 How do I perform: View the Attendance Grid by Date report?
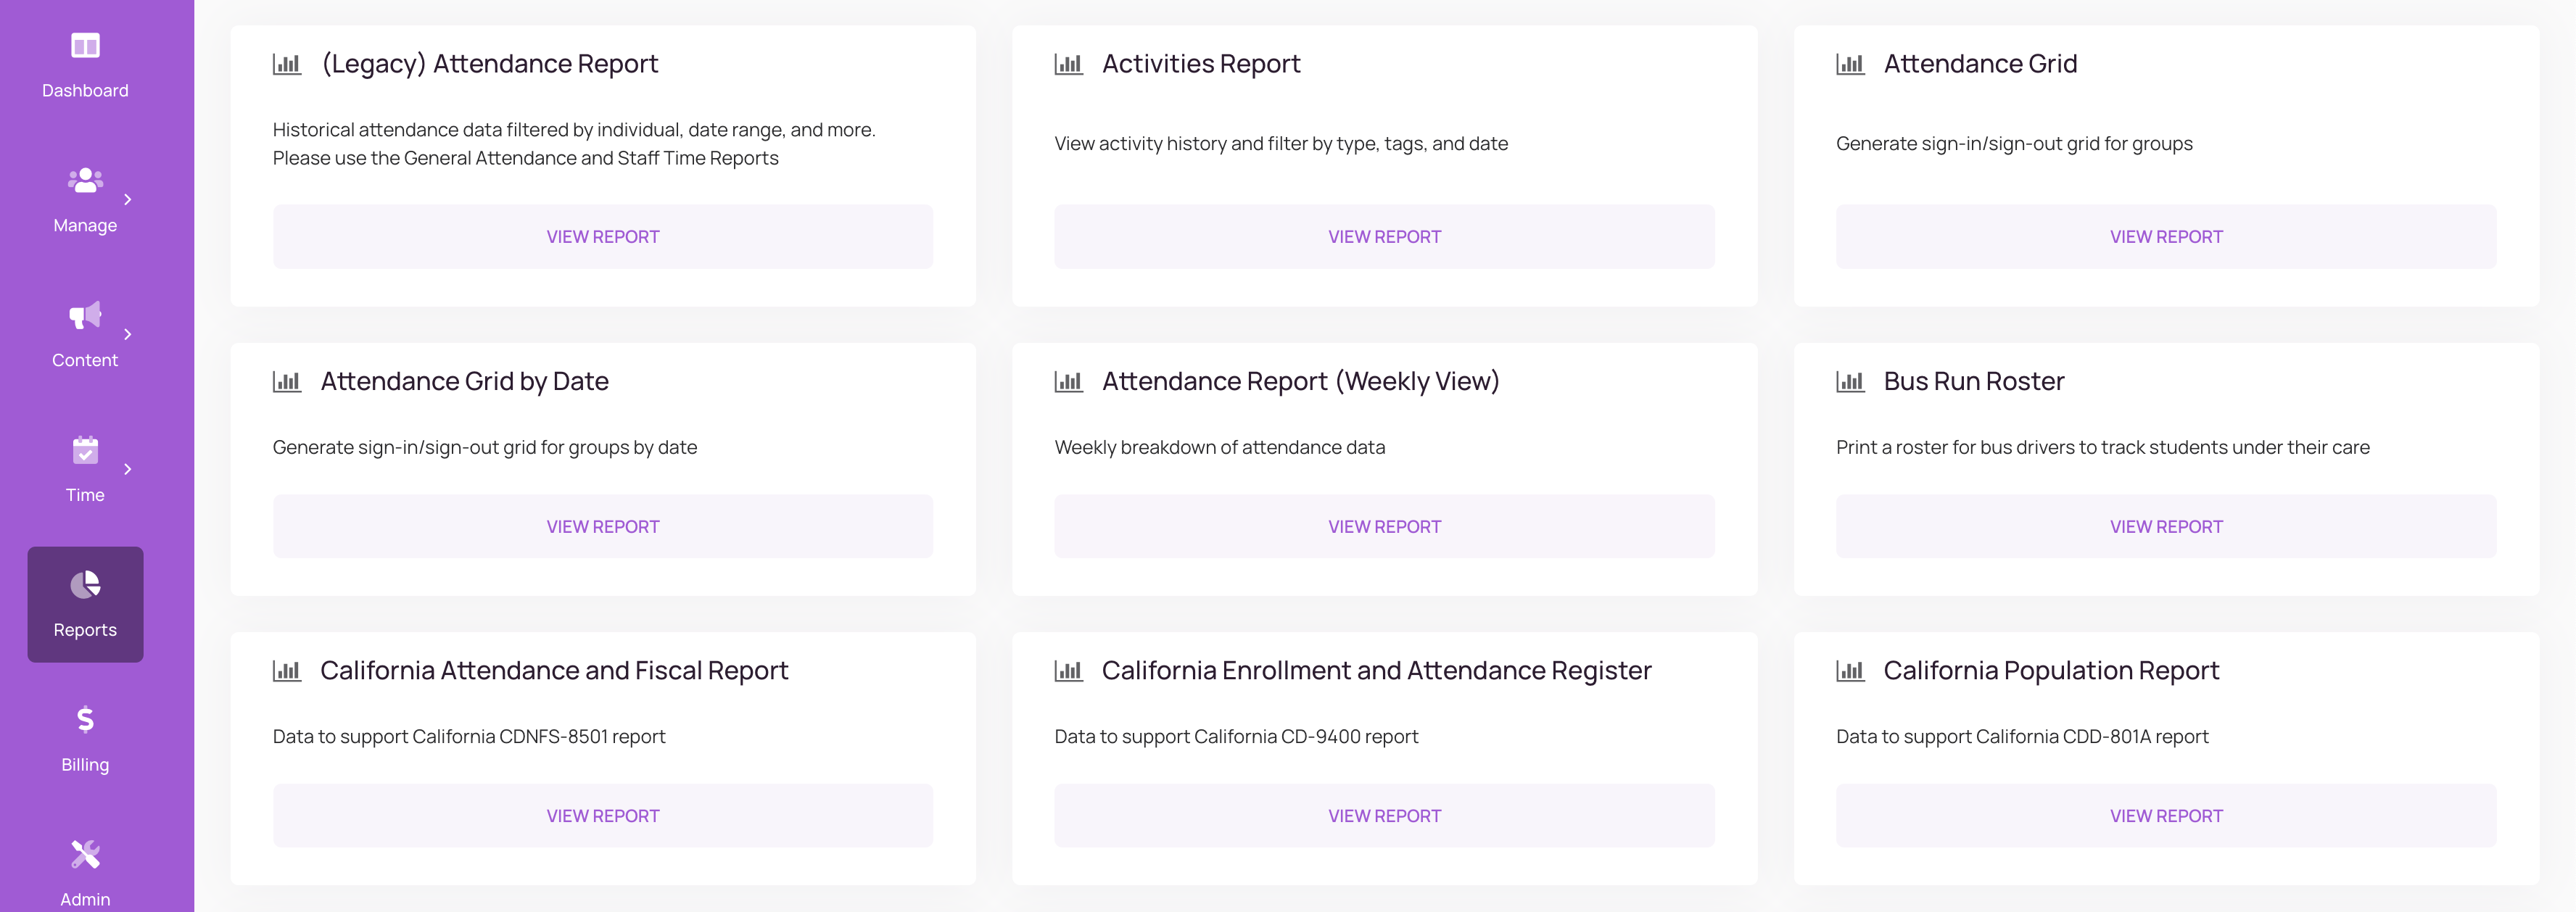click(602, 526)
